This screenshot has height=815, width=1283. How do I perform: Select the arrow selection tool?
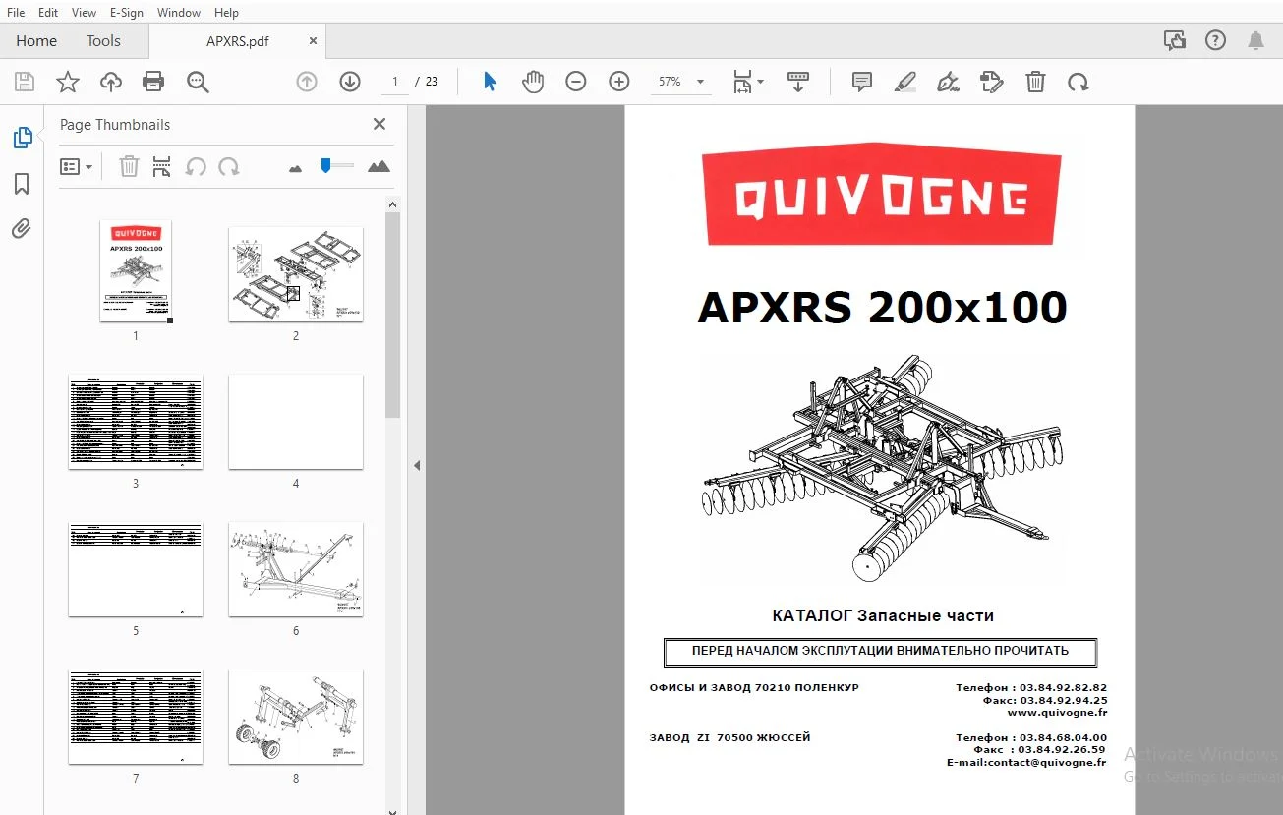490,83
